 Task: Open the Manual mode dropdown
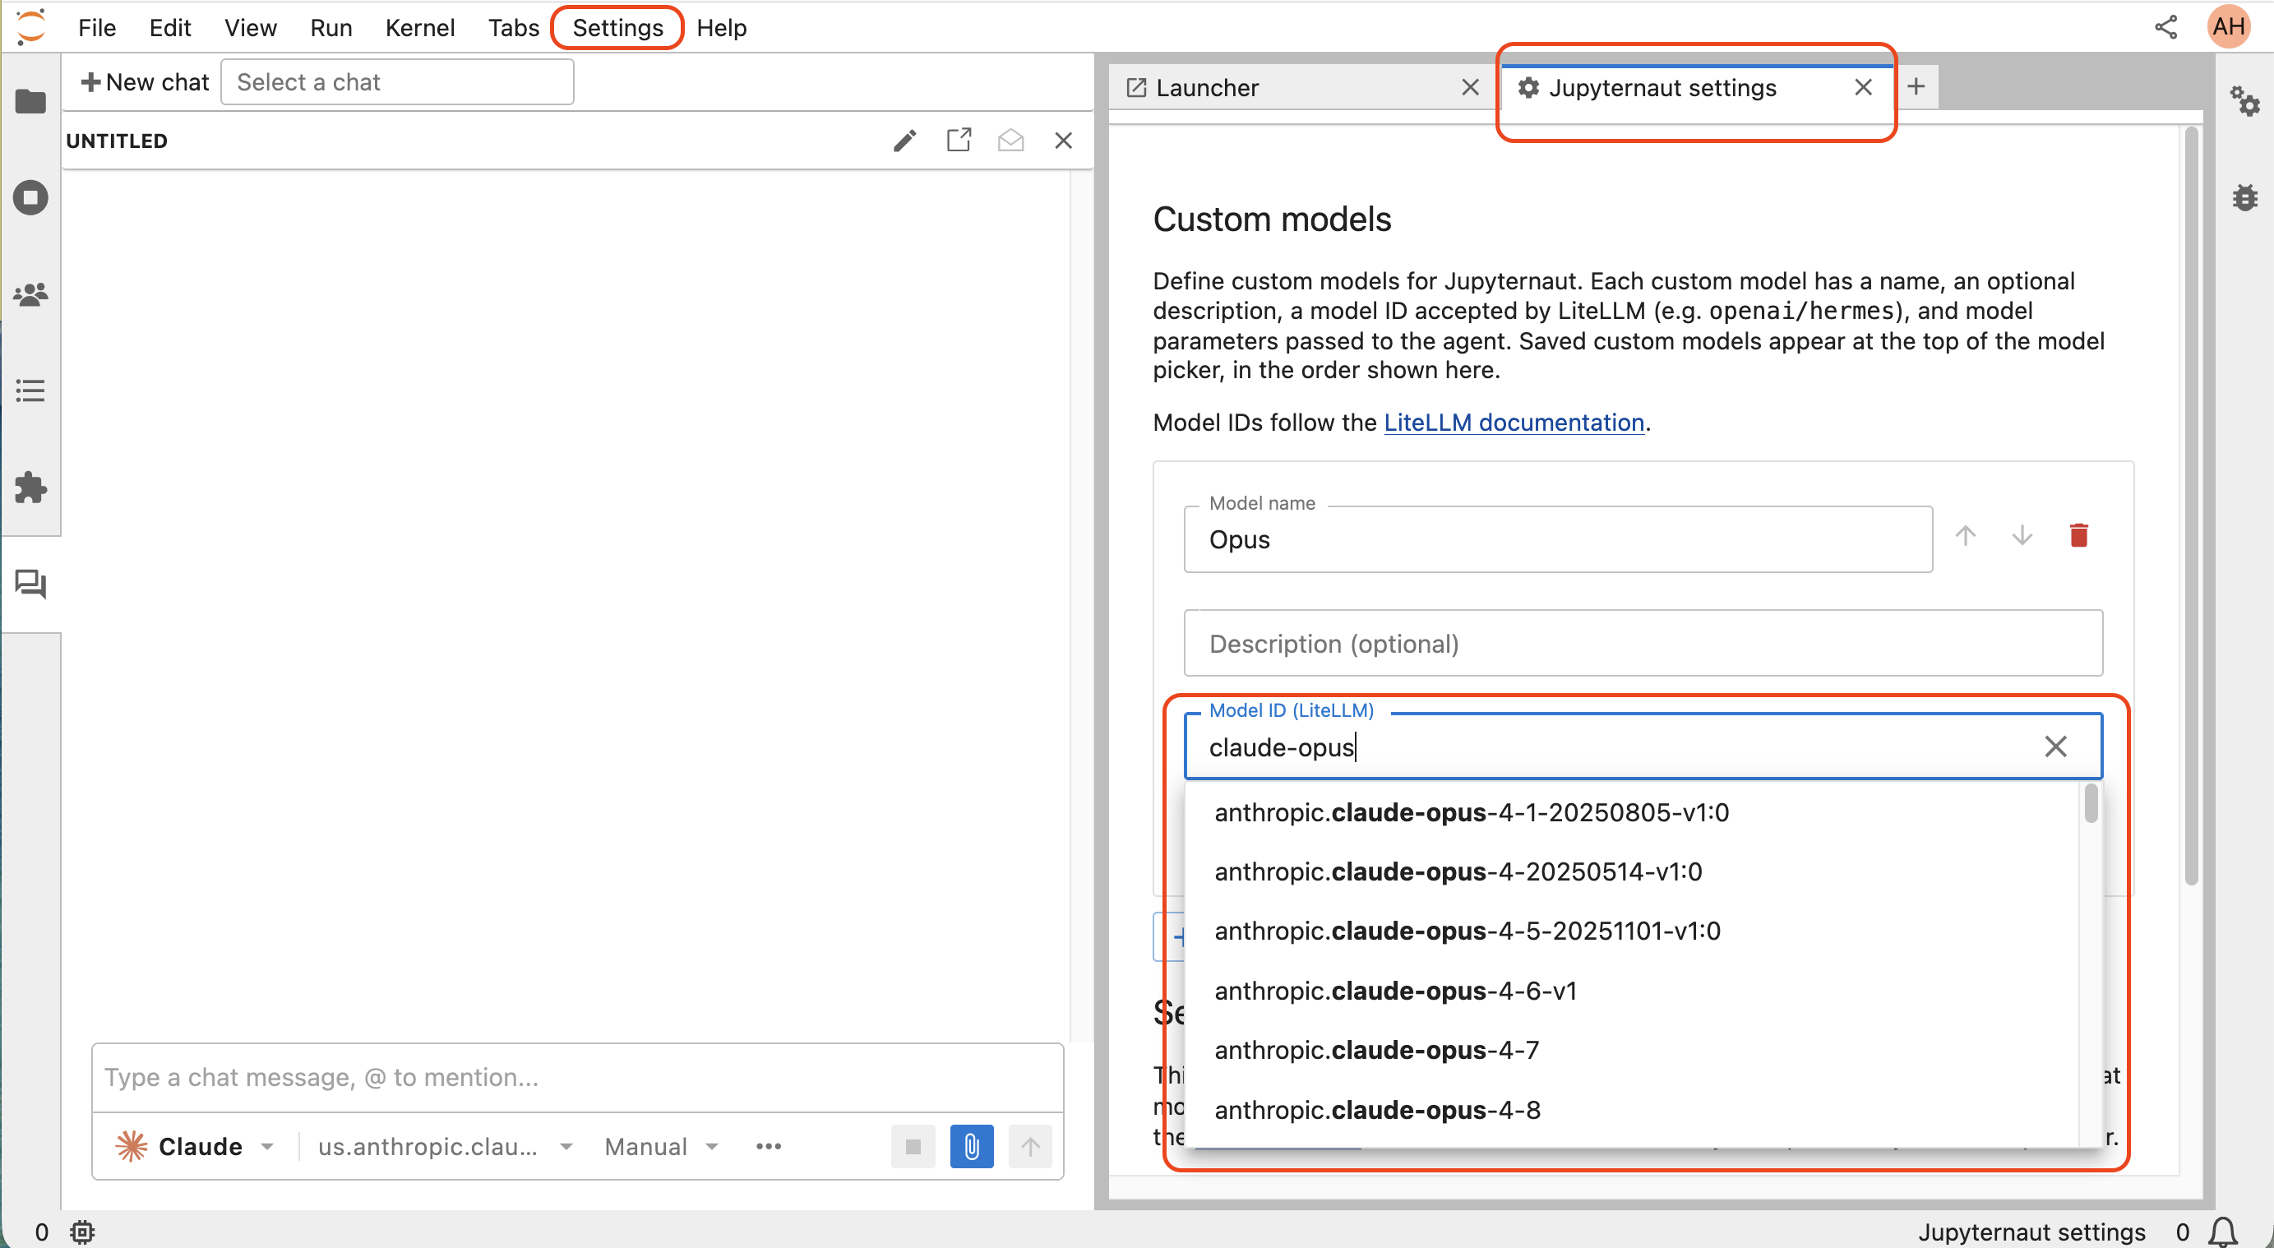tap(662, 1147)
